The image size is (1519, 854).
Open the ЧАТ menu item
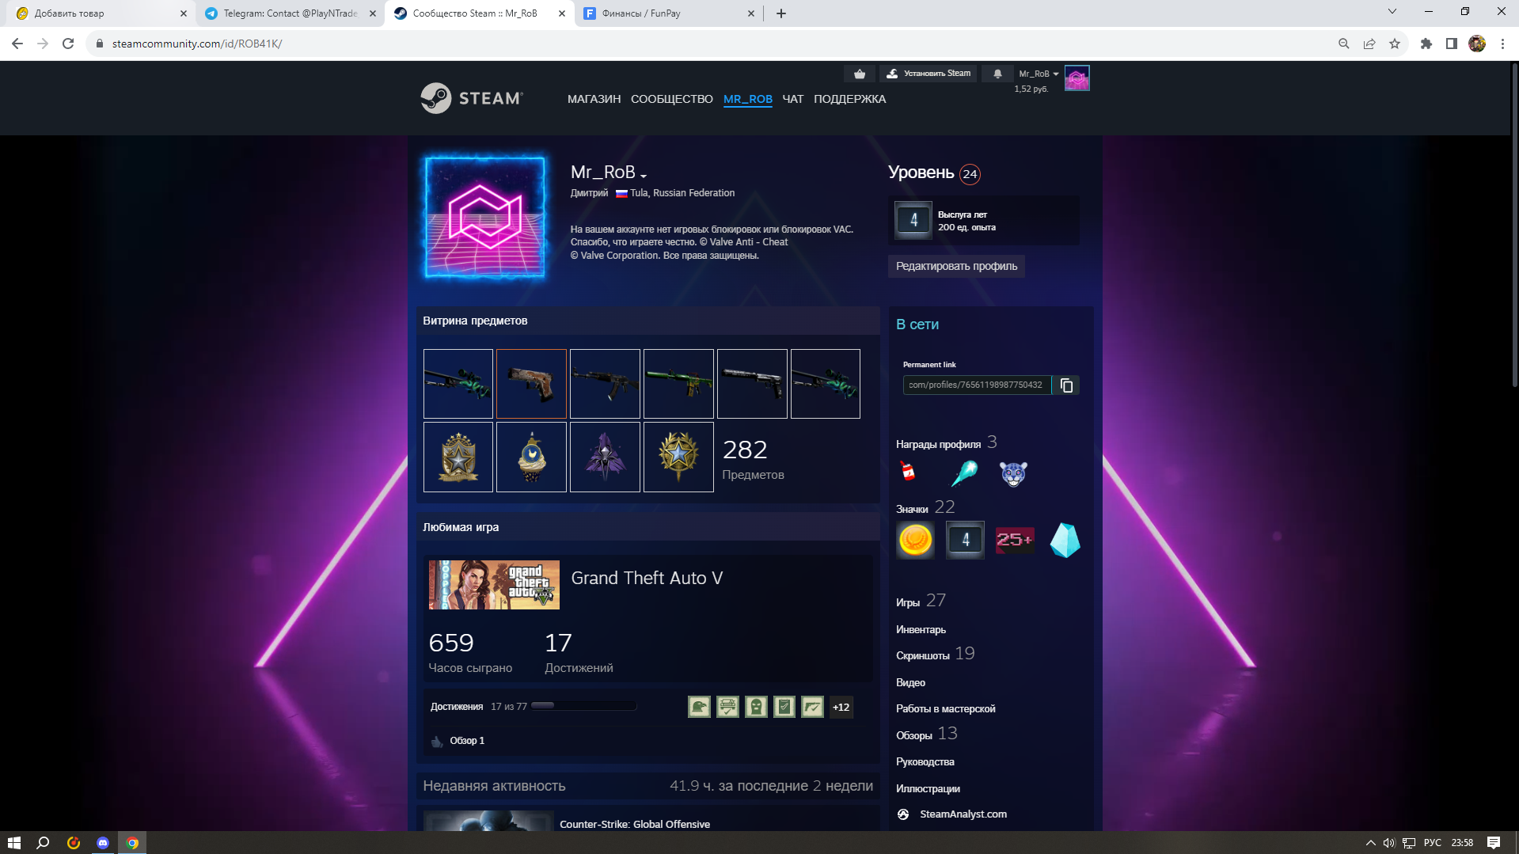[792, 99]
